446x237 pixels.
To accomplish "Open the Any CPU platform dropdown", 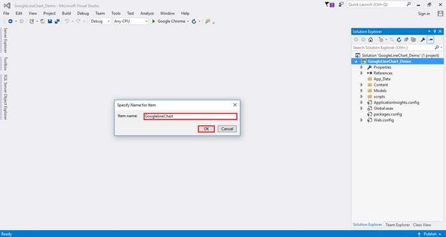I will pyautogui.click(x=131, y=21).
